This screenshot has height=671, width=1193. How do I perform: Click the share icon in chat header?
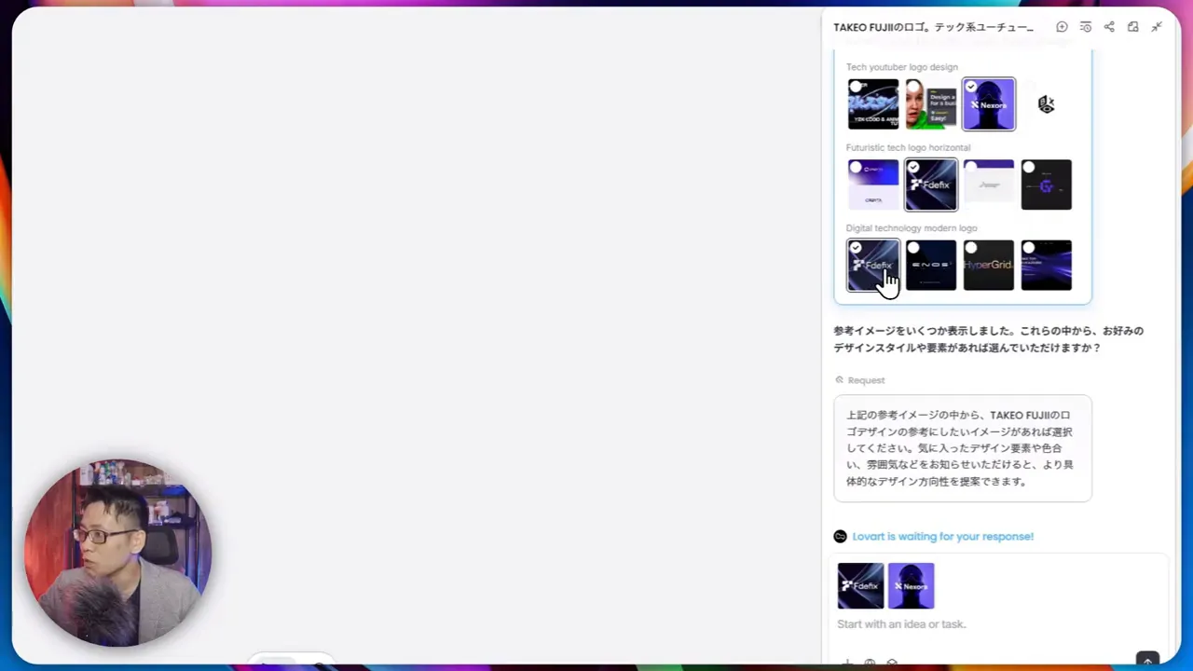tap(1109, 27)
